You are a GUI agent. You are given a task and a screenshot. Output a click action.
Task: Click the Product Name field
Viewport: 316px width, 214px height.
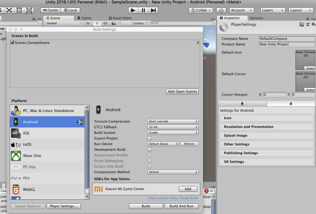click(287, 44)
